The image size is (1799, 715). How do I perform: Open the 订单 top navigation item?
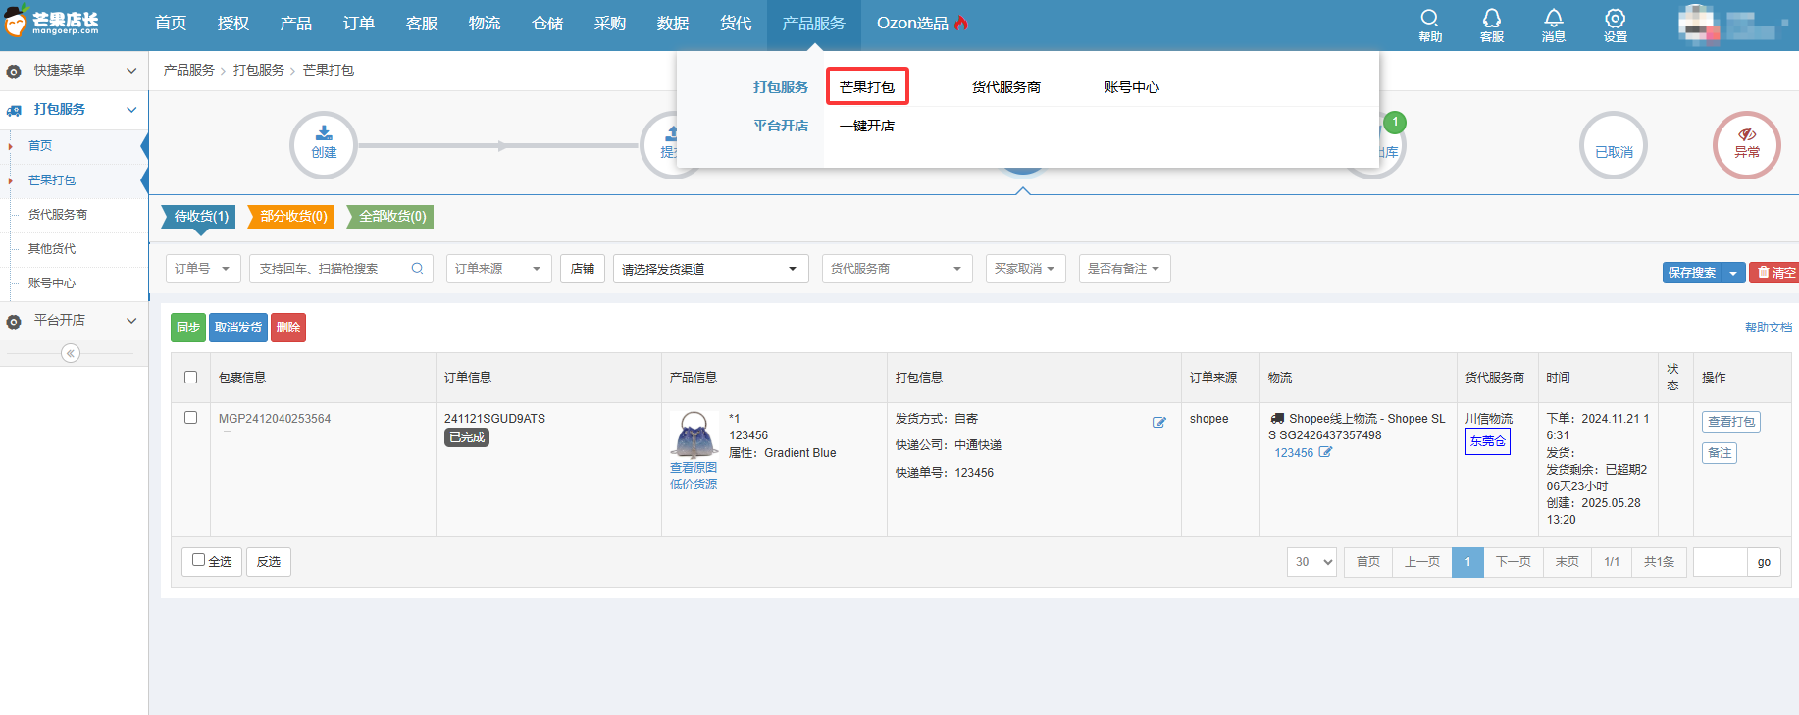point(359,24)
